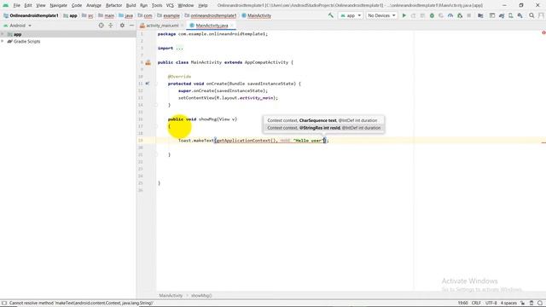Click 'AppCompatActivity' in class declaration
The image size is (546, 307).
pyautogui.click(x=266, y=62)
